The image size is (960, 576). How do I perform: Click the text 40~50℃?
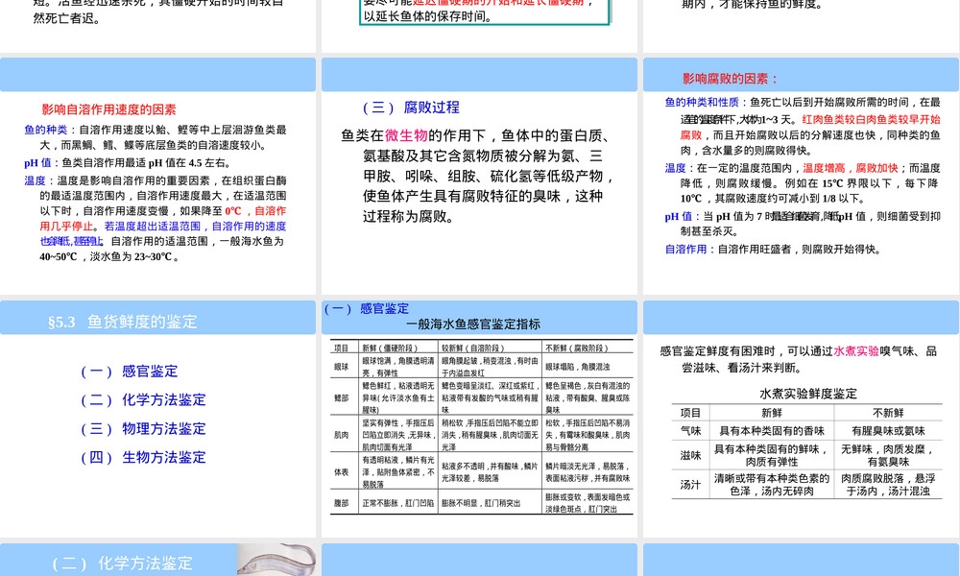59,257
